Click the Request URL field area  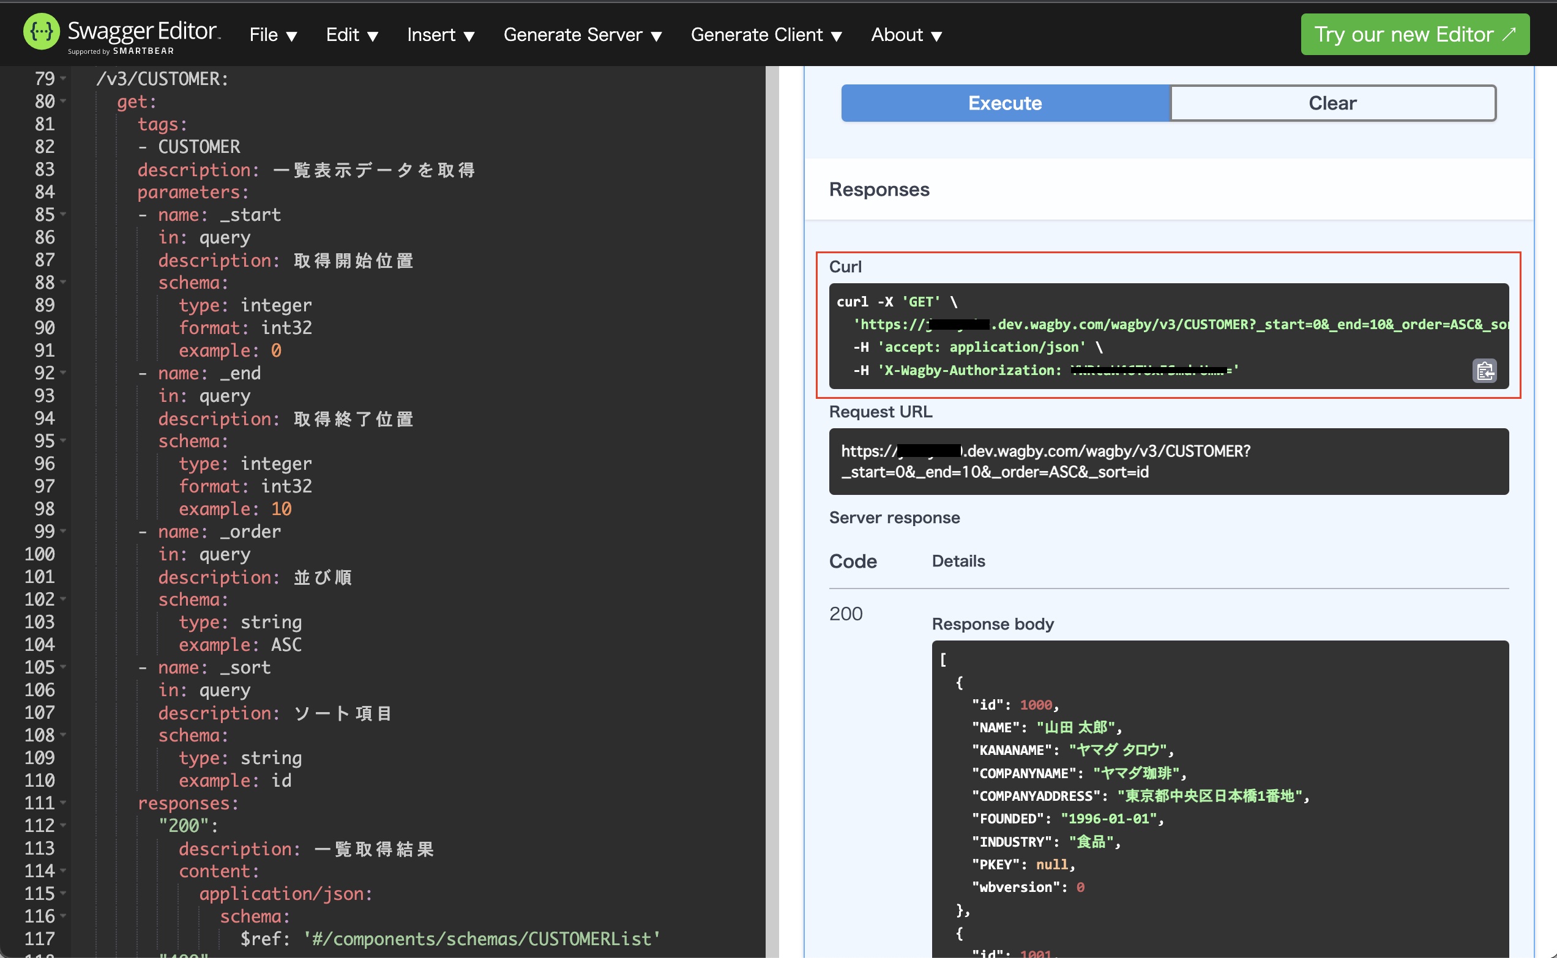1167,461
